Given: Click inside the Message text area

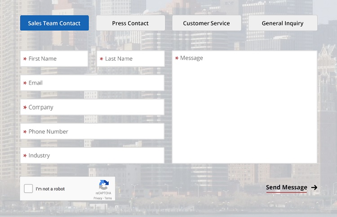Looking at the screenshot, I should click(x=244, y=108).
